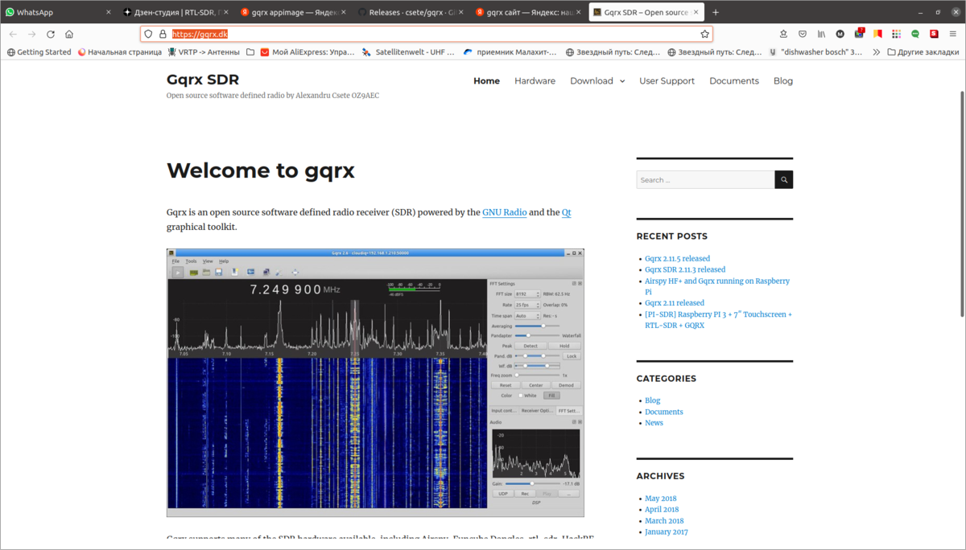Open the green chat bubble extension
Screen dimensions: 966x550
(x=915, y=34)
